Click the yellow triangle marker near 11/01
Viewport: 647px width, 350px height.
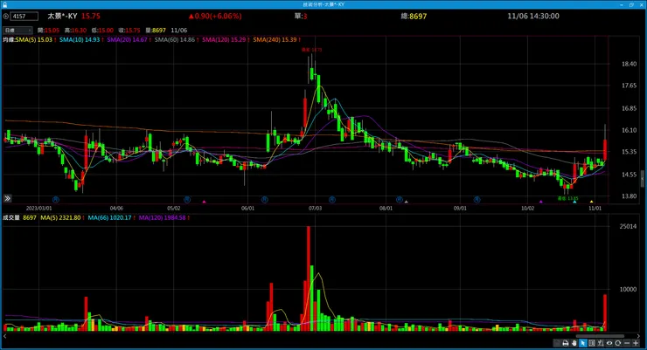coord(591,202)
